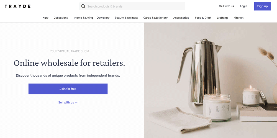Select the Kitchen category
Viewport: 277px width, 138px height.
tap(238, 18)
